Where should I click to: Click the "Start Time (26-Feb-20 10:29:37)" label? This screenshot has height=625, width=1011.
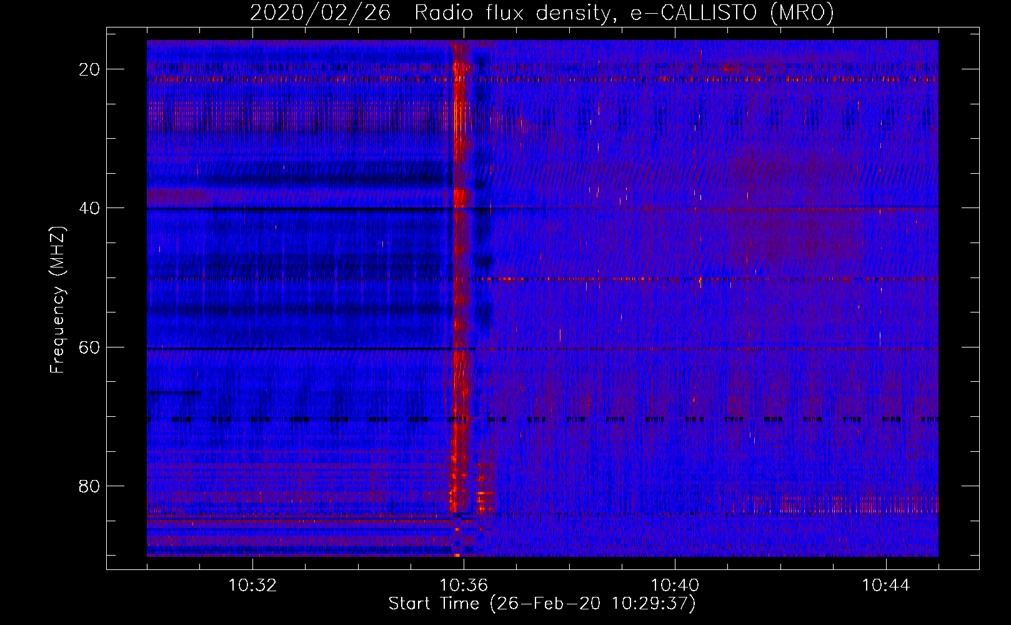pyautogui.click(x=542, y=604)
